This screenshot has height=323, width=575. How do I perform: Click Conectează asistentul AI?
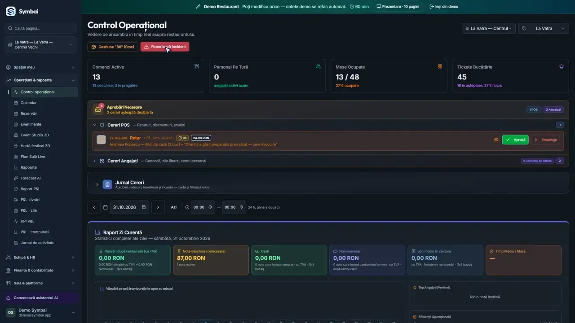[41, 298]
